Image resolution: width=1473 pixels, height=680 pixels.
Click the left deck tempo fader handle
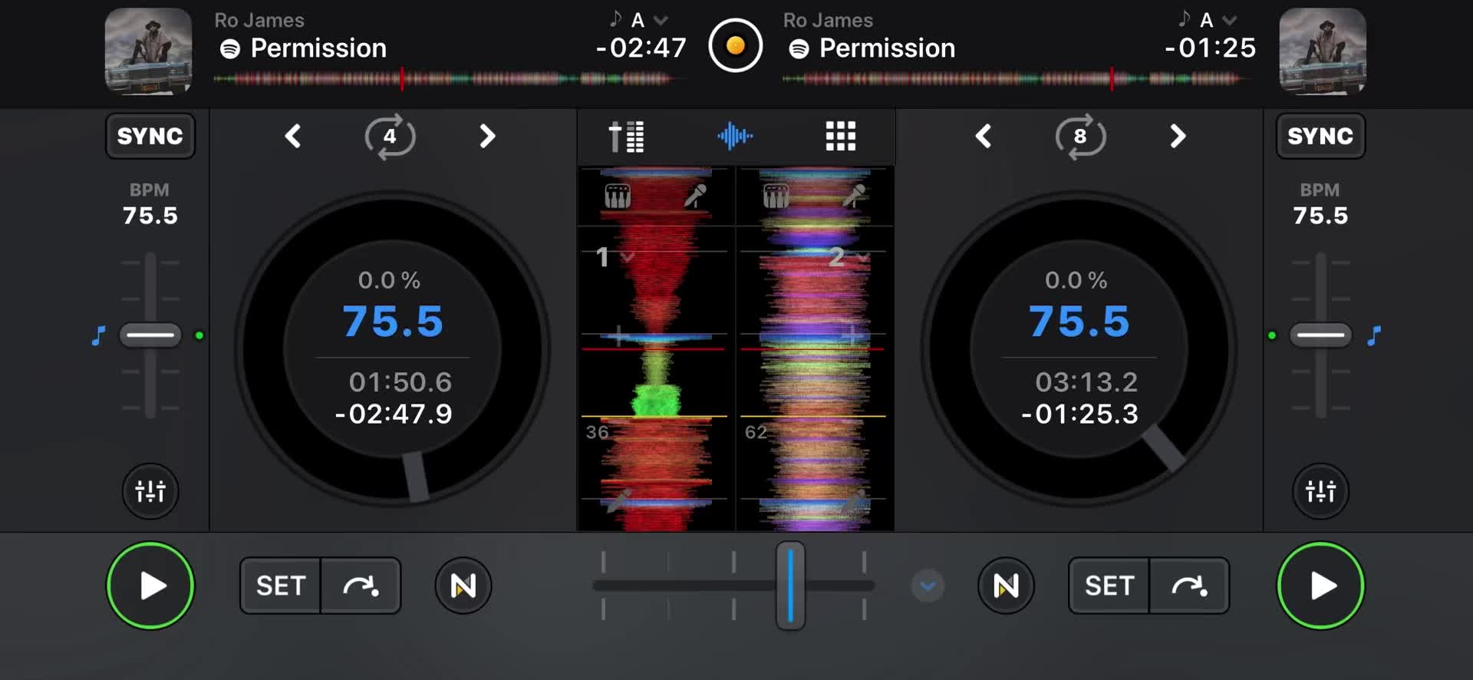pyautogui.click(x=150, y=335)
